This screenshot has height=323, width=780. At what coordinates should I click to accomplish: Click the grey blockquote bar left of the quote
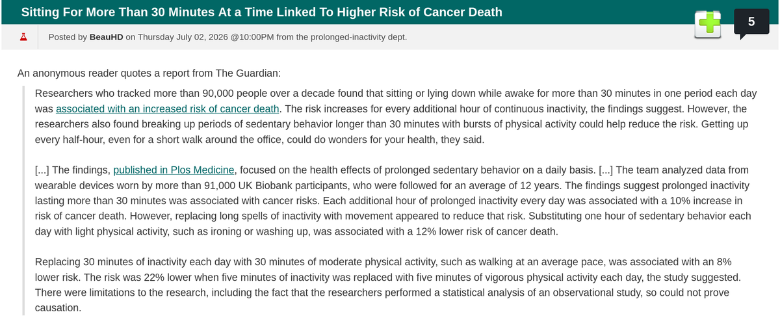click(25, 201)
